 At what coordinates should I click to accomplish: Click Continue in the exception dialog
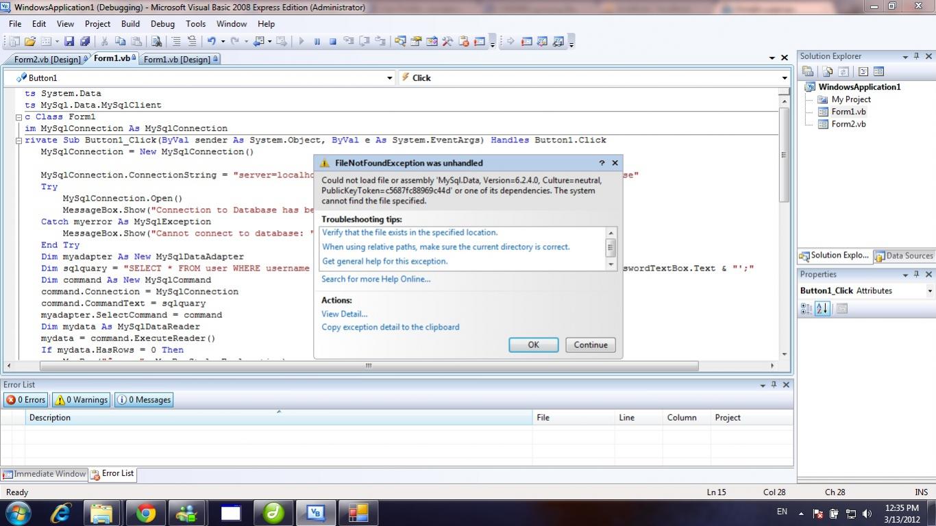coord(591,345)
